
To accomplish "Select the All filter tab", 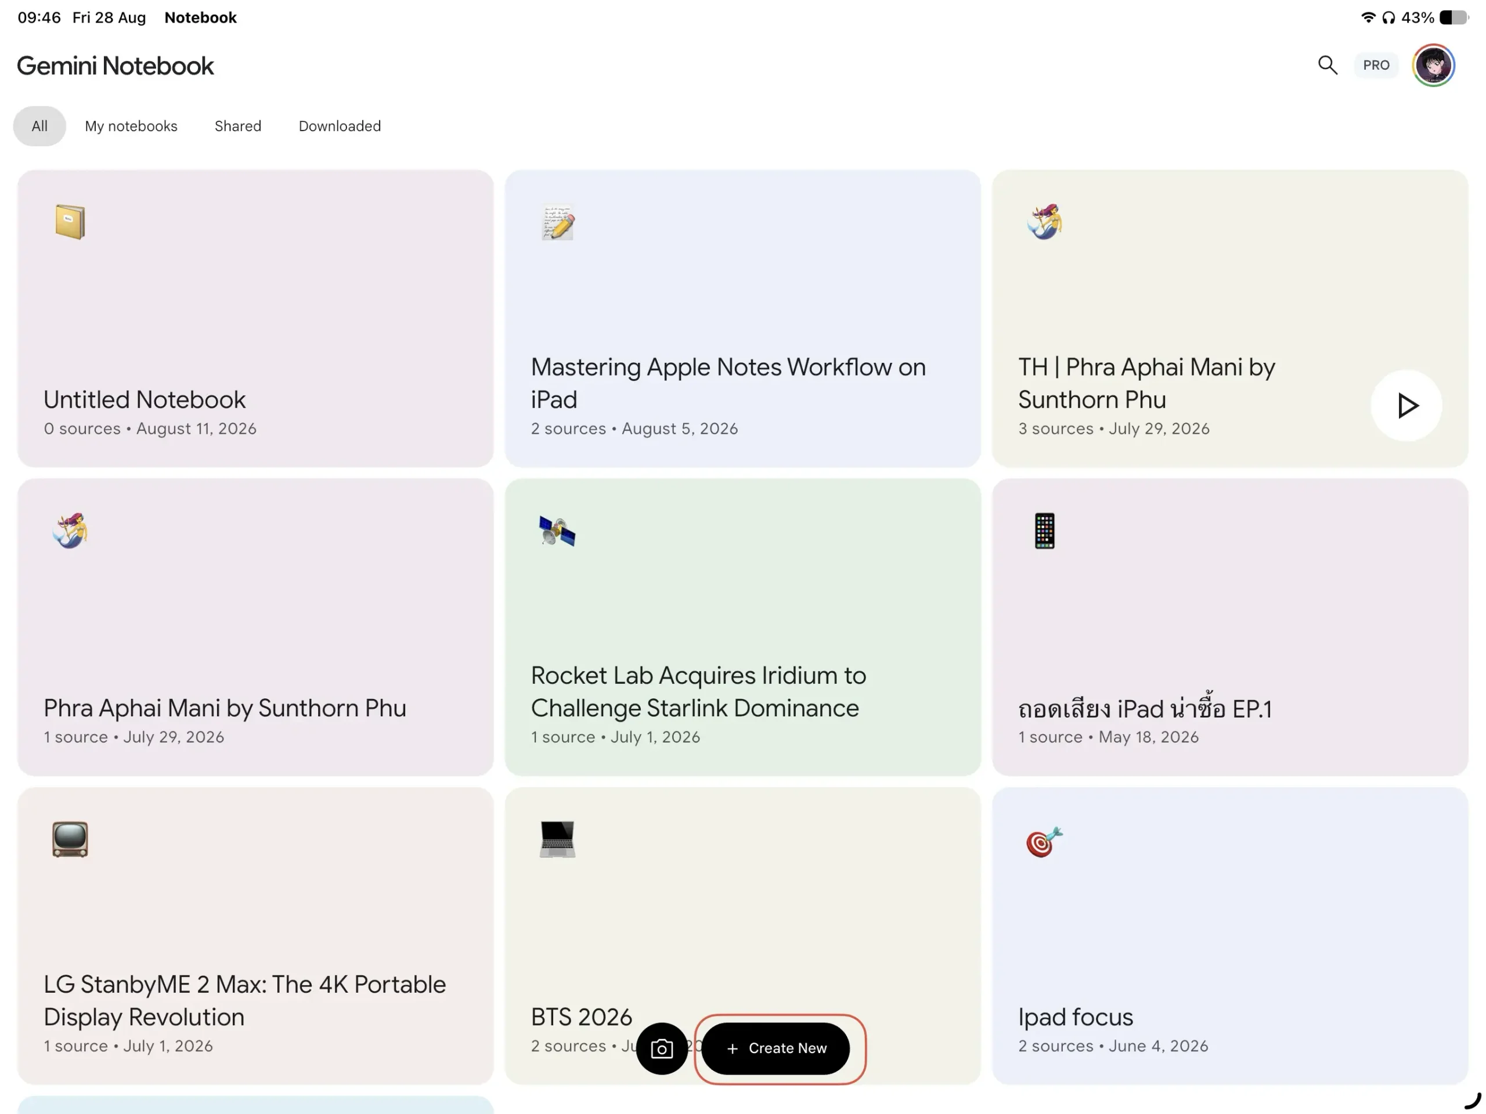I will point(39,125).
